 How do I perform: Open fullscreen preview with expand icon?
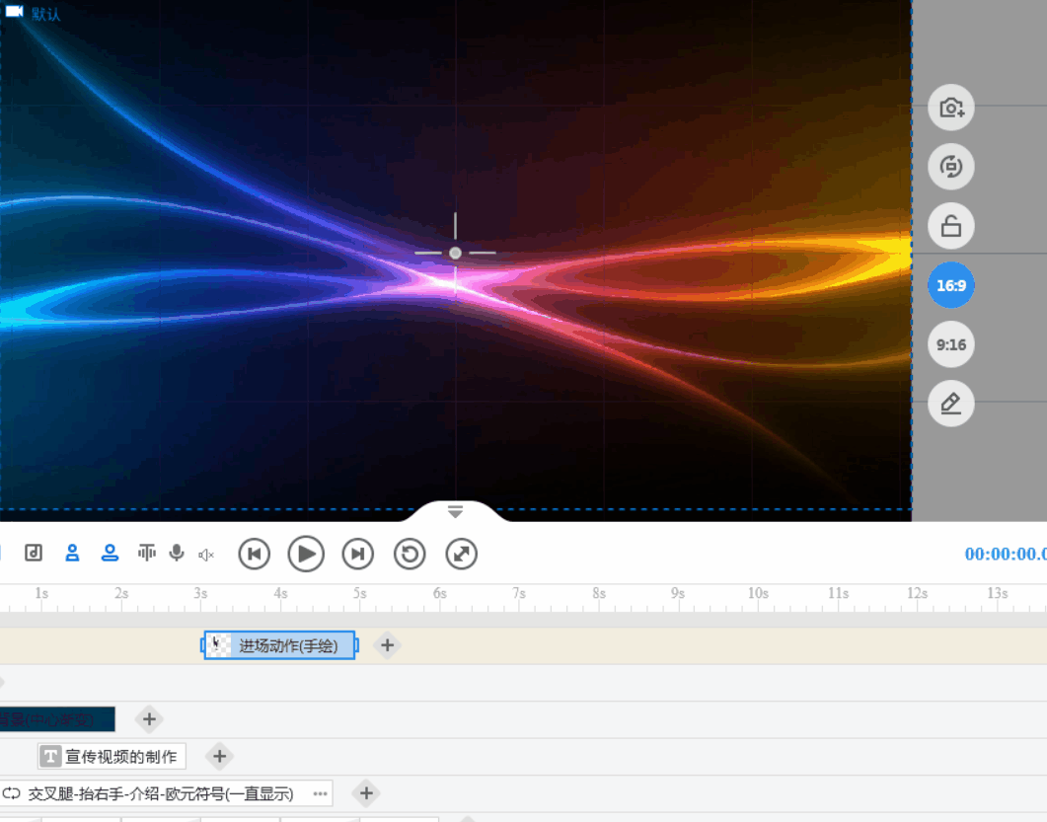(x=462, y=554)
